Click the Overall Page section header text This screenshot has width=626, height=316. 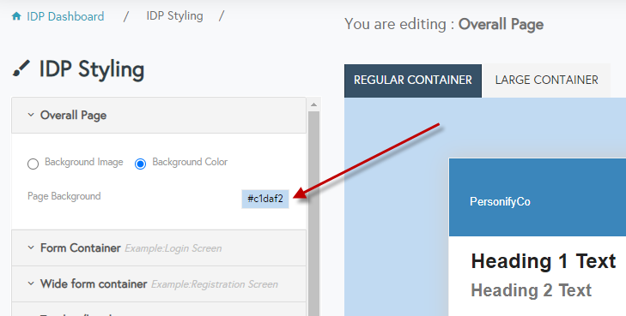pyautogui.click(x=74, y=116)
